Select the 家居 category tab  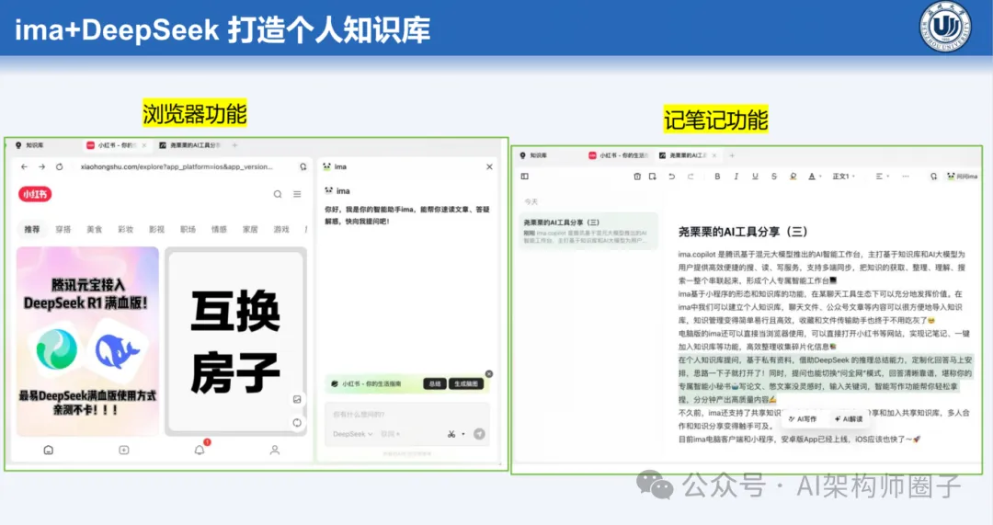pyautogui.click(x=250, y=230)
